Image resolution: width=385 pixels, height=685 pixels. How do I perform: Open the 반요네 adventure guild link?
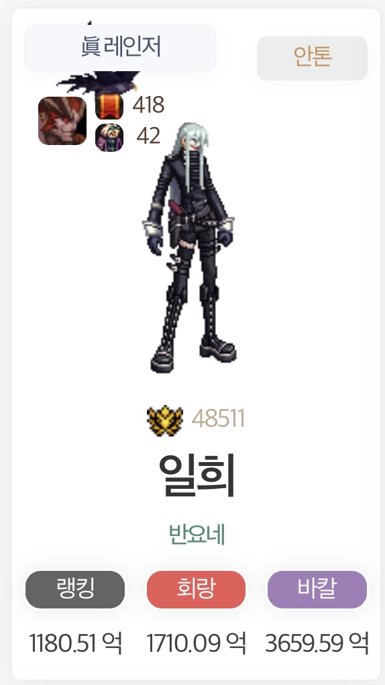[x=197, y=535]
